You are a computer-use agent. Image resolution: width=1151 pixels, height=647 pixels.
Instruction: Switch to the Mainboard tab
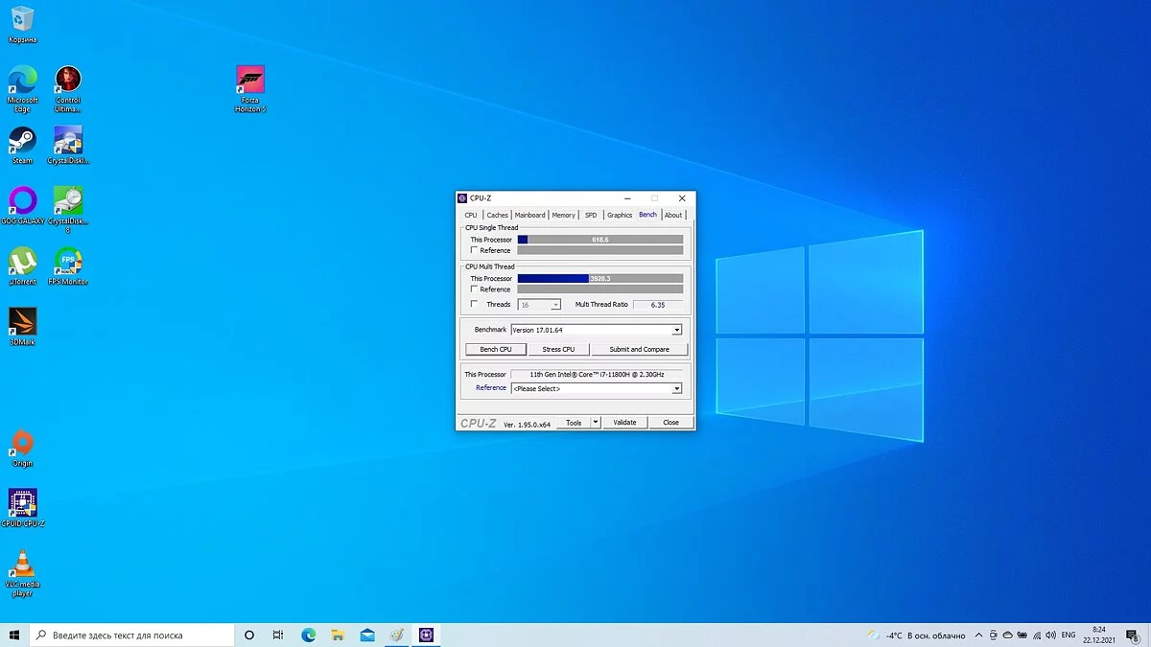pyautogui.click(x=529, y=215)
